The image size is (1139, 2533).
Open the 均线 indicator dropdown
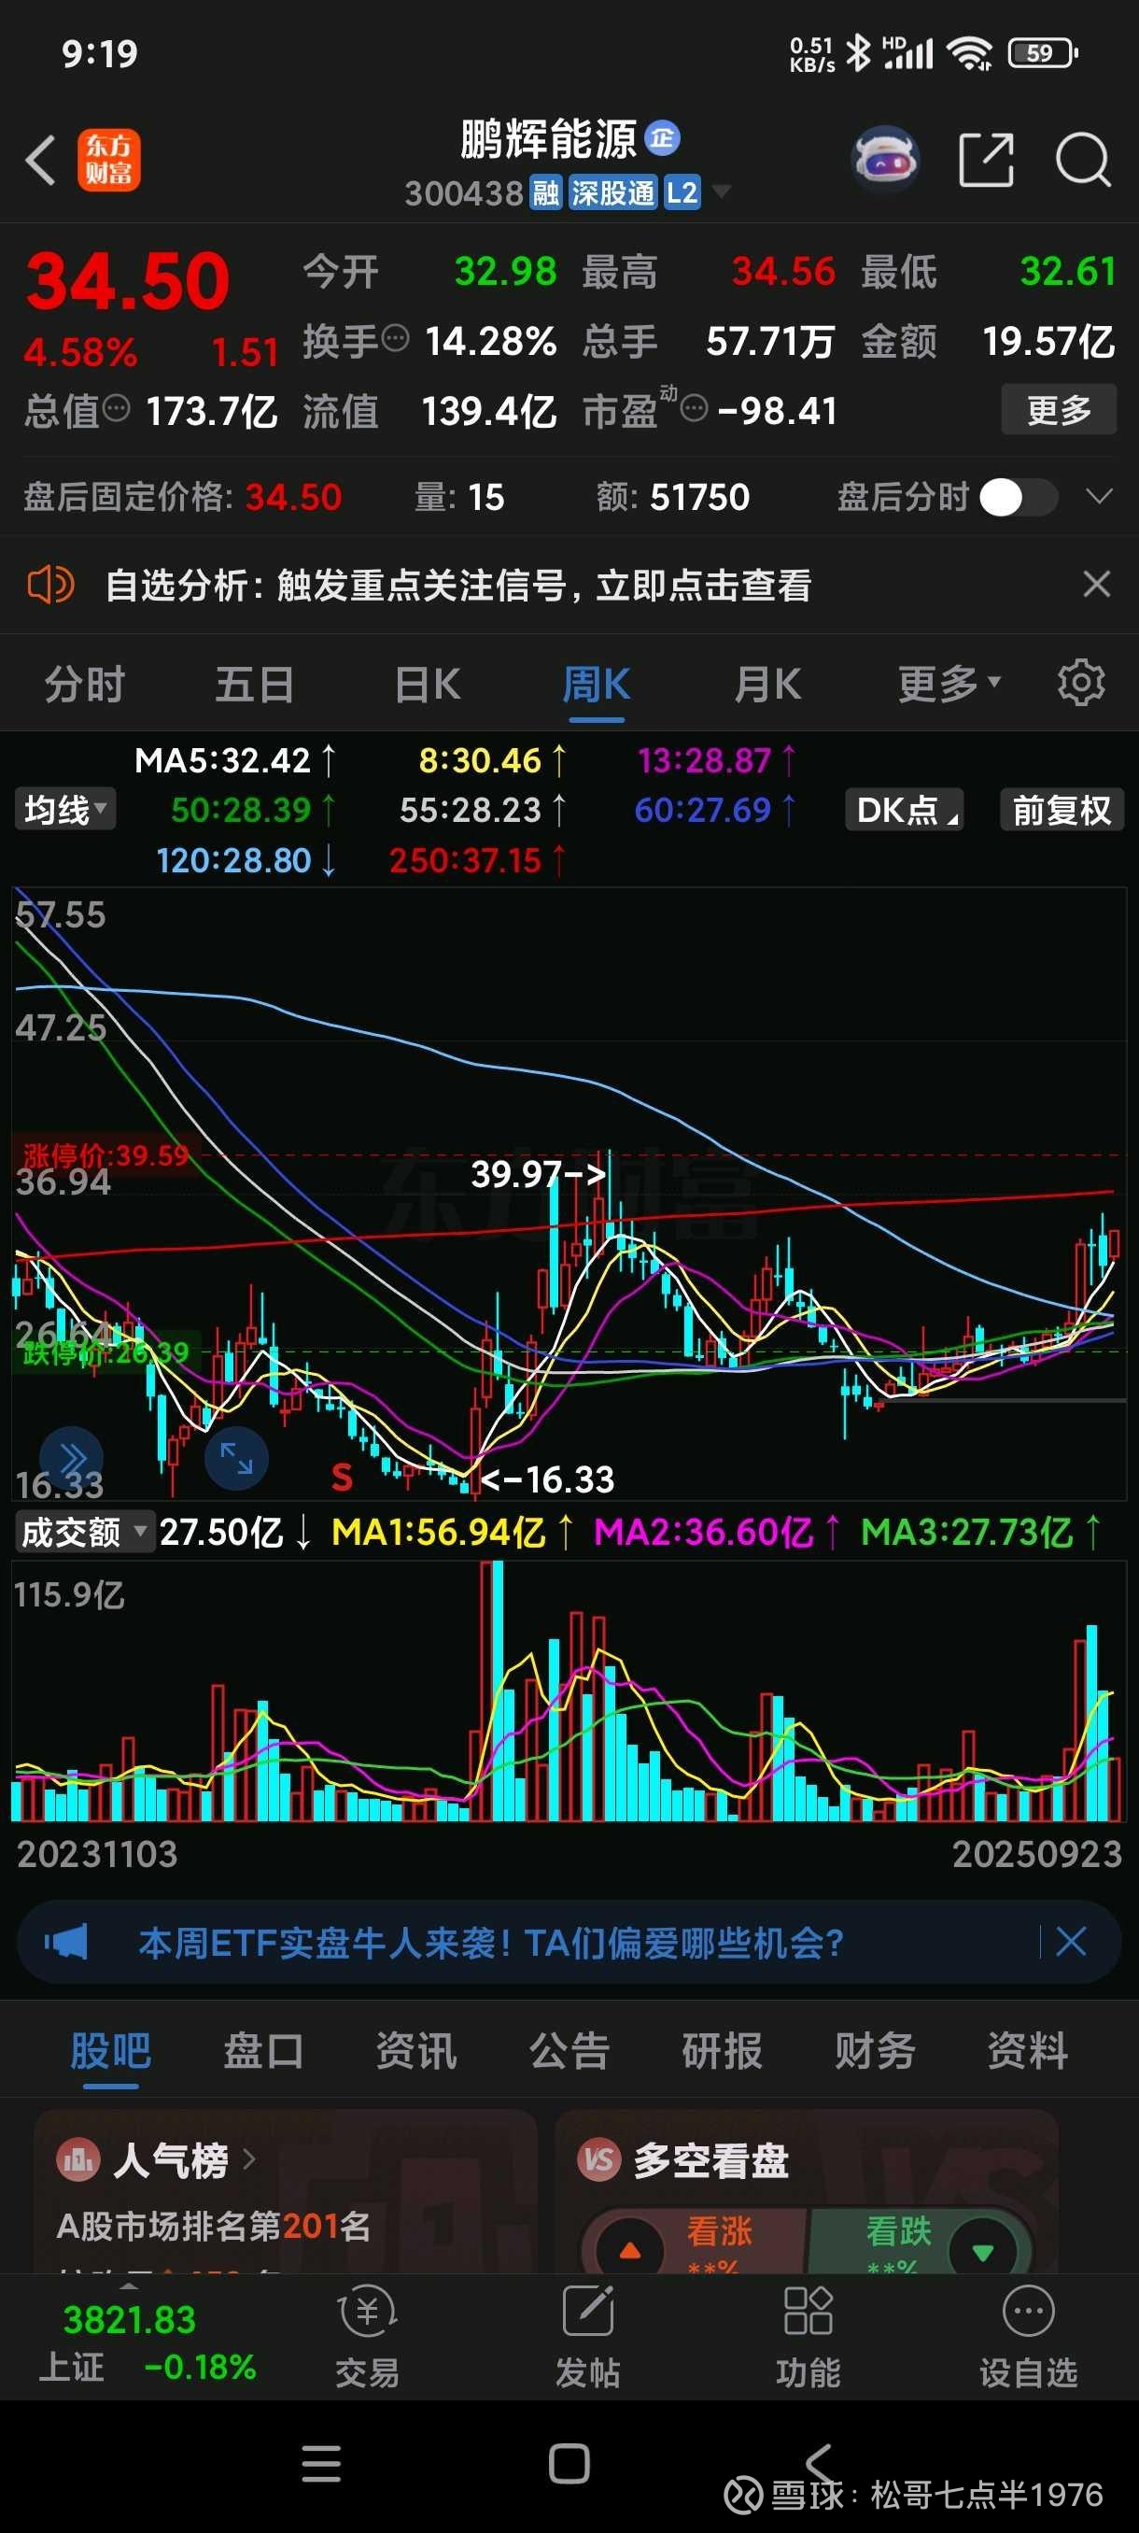[64, 811]
